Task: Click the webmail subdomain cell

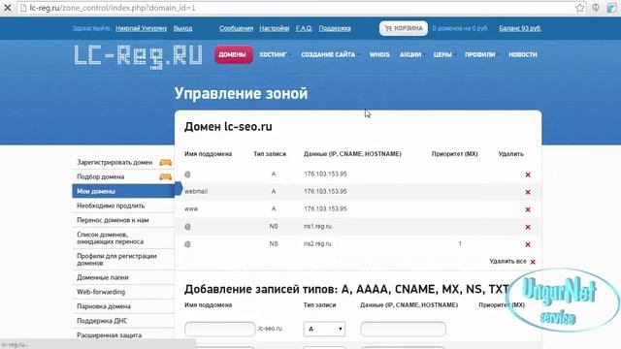Action: tap(196, 191)
